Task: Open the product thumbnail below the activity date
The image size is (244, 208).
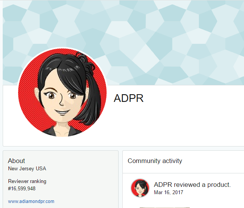Action: (x=162, y=207)
